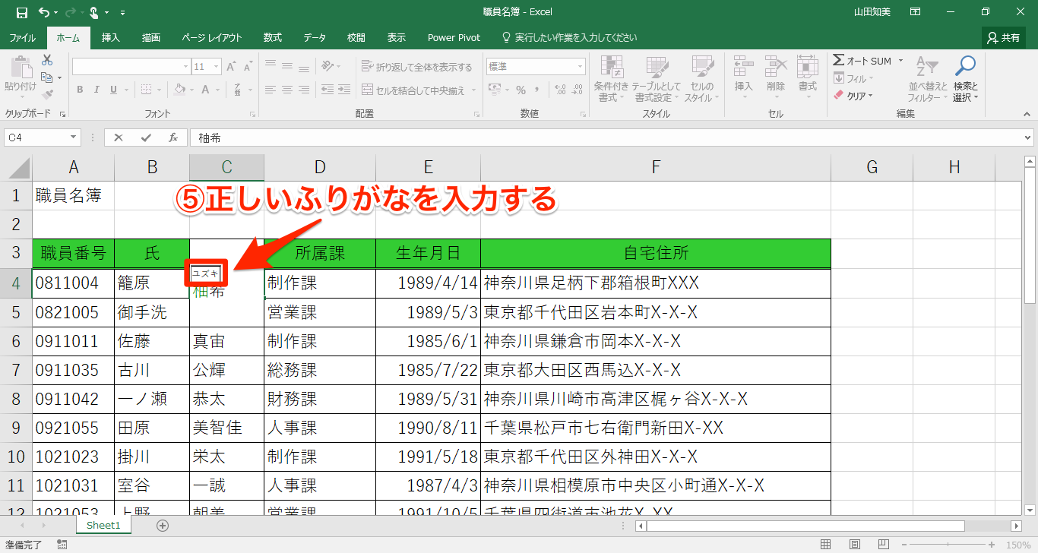This screenshot has height=553, width=1038.
Task: Click the horizontal scrollbar right arrow
Action: coord(1016,526)
